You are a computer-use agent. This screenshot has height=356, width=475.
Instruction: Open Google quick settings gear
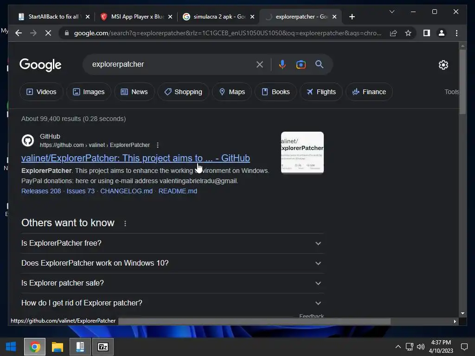(443, 64)
